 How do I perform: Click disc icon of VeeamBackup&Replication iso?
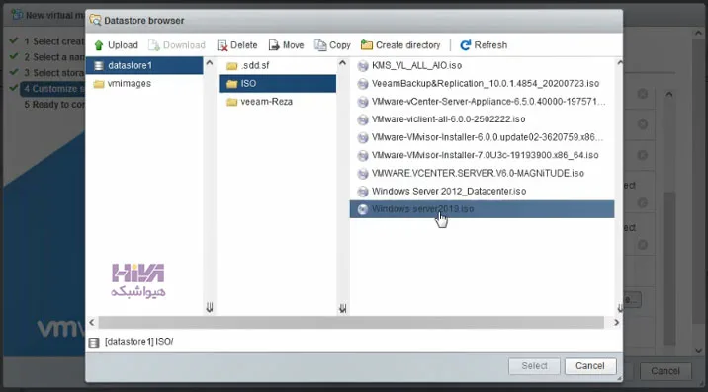click(x=363, y=84)
